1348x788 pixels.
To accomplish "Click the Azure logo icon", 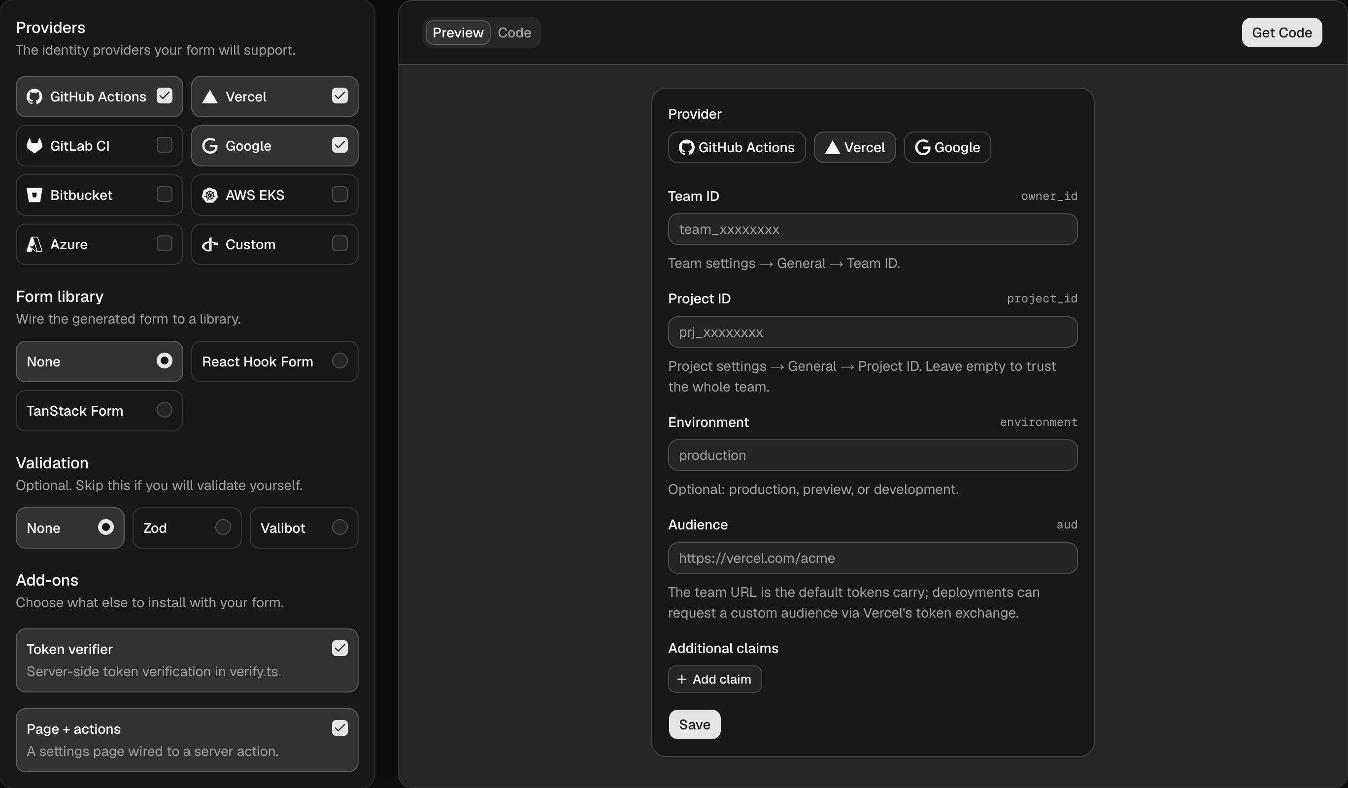I will [34, 244].
